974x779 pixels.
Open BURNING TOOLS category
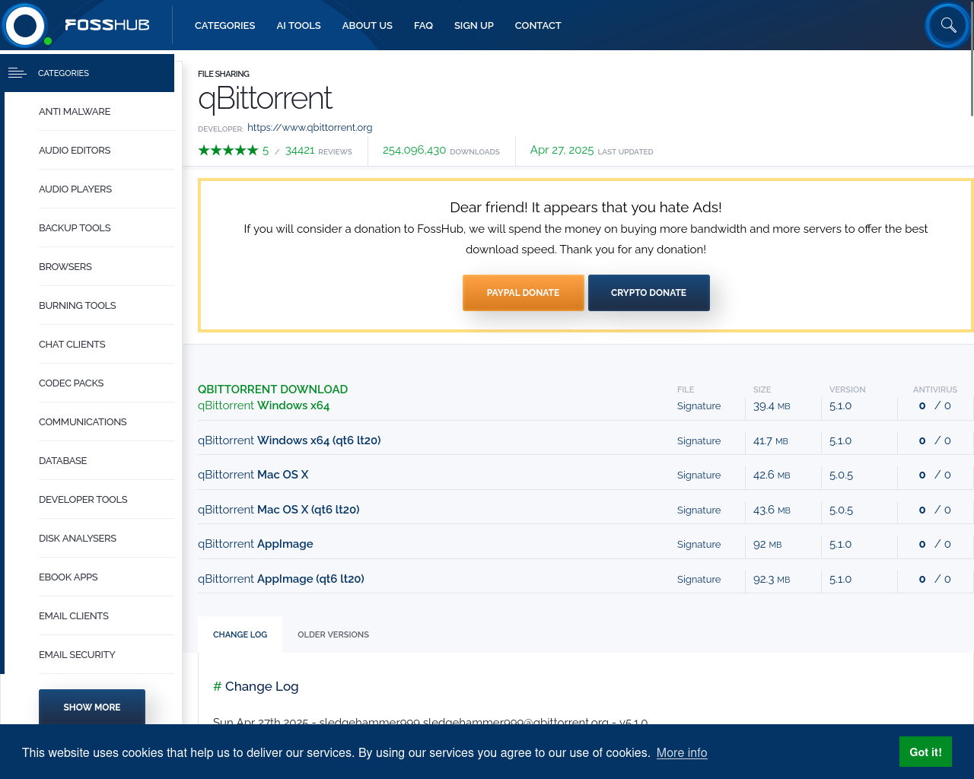click(x=78, y=305)
